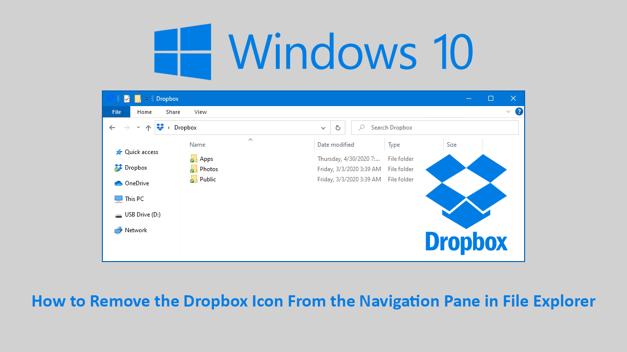The height and width of the screenshot is (352, 627).
Task: Expand the ribbon with the chevron
Action: tap(508, 111)
